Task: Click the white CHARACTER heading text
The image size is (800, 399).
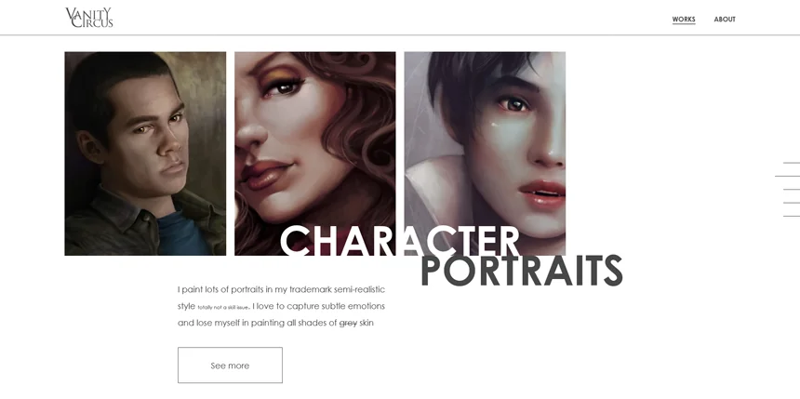Action: [x=400, y=241]
